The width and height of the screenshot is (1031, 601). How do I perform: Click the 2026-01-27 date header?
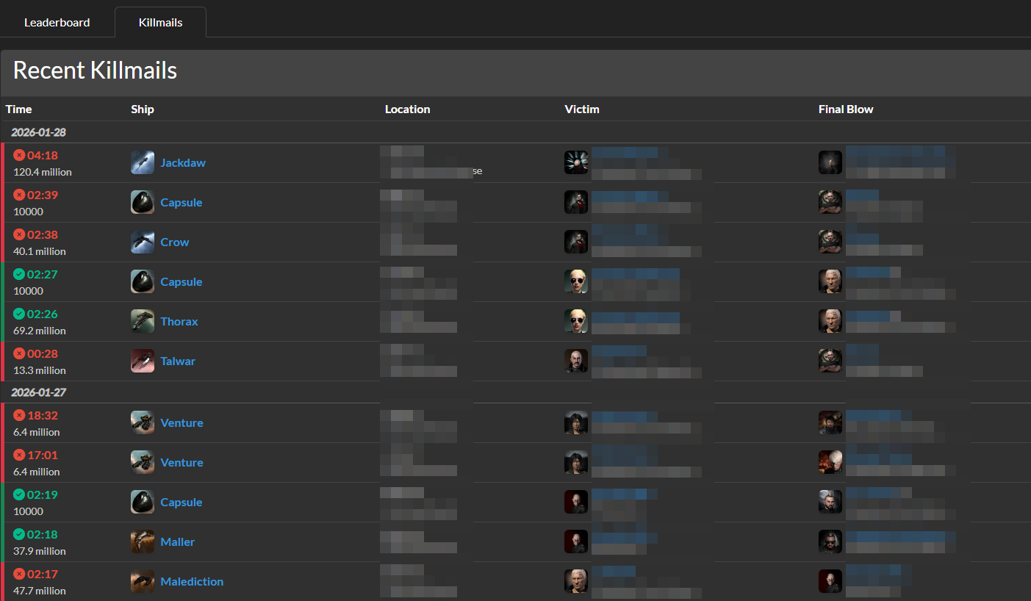[x=38, y=392]
